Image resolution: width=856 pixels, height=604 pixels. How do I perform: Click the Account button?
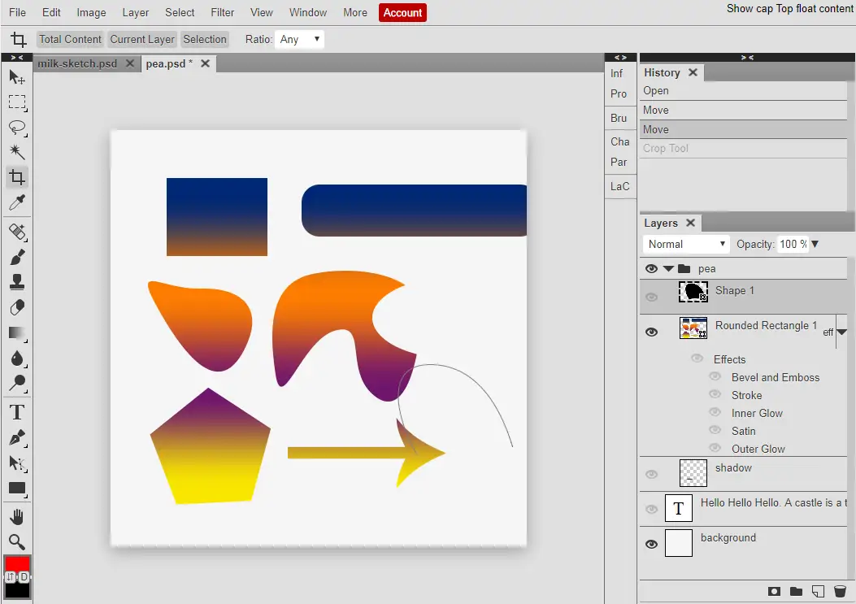coord(402,12)
